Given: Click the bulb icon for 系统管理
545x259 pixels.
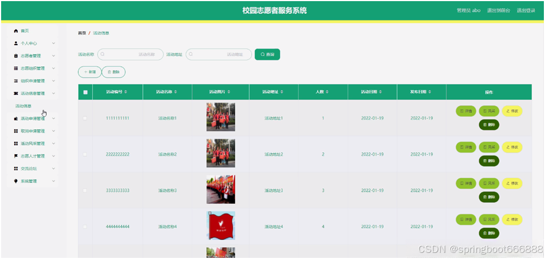Looking at the screenshot, I should coord(16,181).
